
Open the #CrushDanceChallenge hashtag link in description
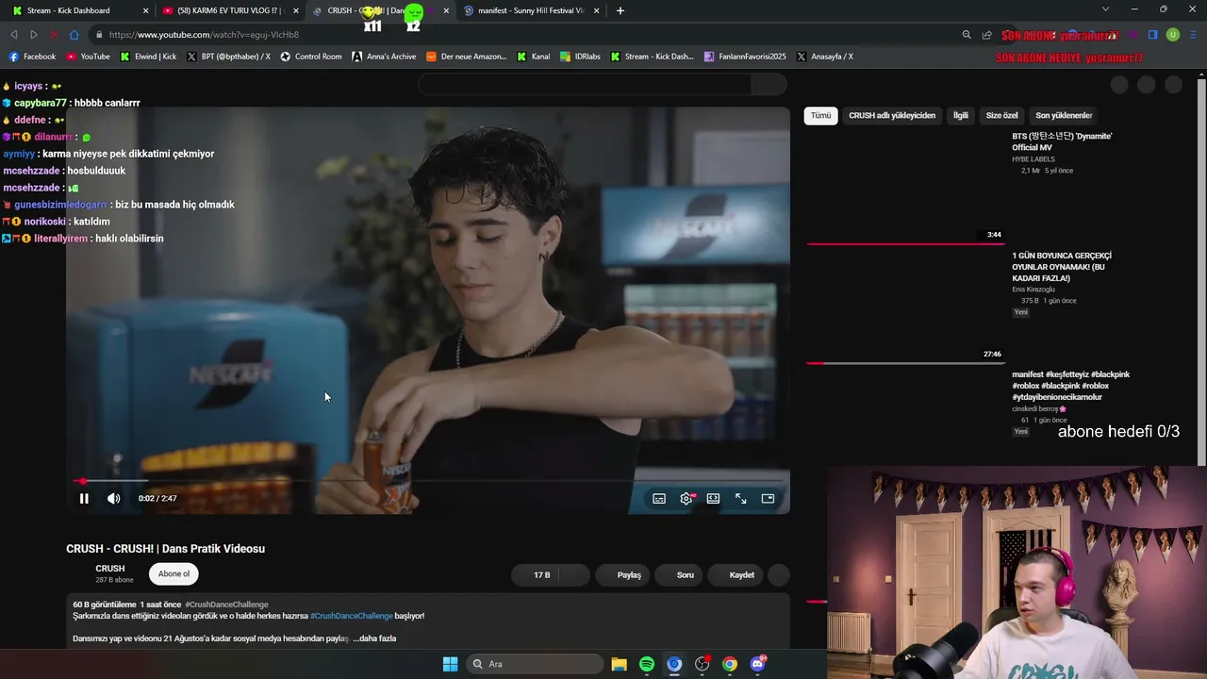pyautogui.click(x=352, y=616)
